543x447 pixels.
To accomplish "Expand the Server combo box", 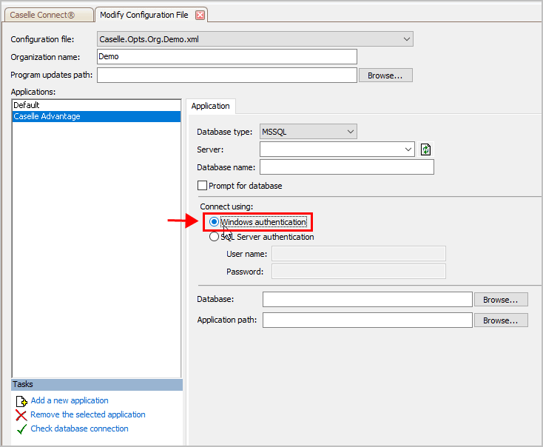I will [408, 149].
